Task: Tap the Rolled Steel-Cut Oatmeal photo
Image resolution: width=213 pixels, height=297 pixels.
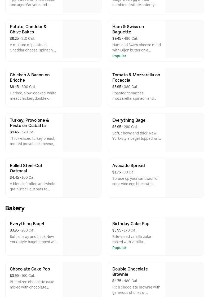Action: 82,178
